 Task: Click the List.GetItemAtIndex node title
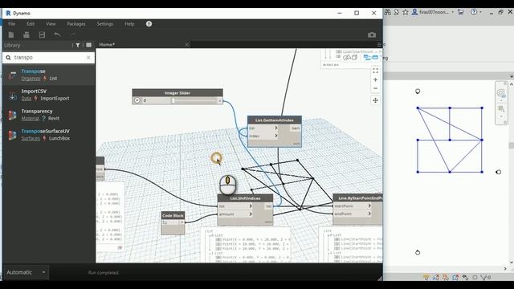click(275, 120)
